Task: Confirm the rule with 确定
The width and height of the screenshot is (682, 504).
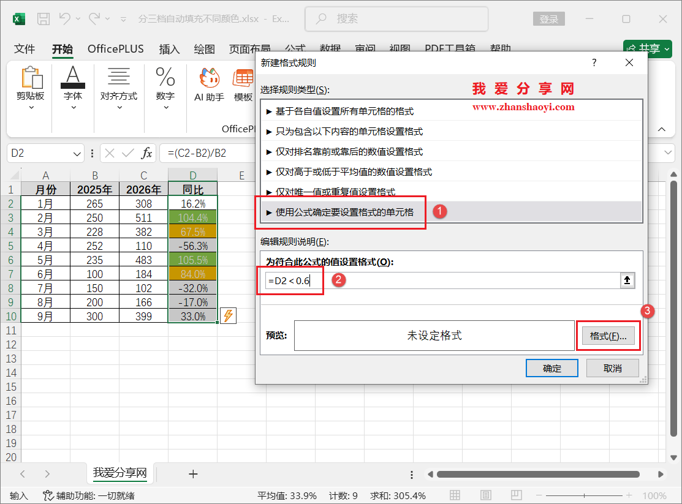Action: [x=552, y=368]
